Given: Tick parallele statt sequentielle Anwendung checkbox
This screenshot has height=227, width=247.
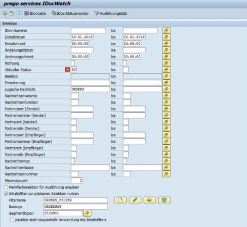Looking at the screenshot, I should [12, 220].
